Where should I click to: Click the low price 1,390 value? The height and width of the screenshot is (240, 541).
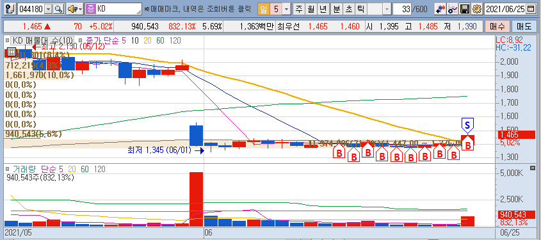tap(467, 26)
